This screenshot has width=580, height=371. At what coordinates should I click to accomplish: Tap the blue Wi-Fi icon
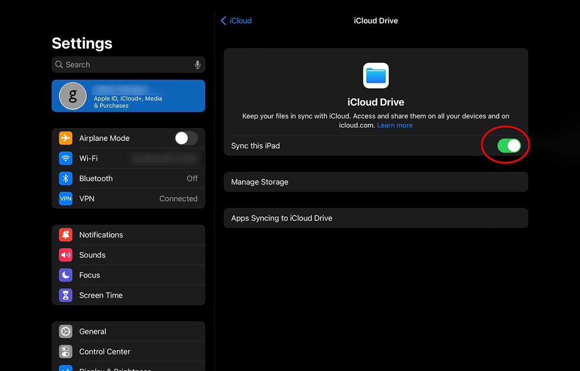[66, 158]
